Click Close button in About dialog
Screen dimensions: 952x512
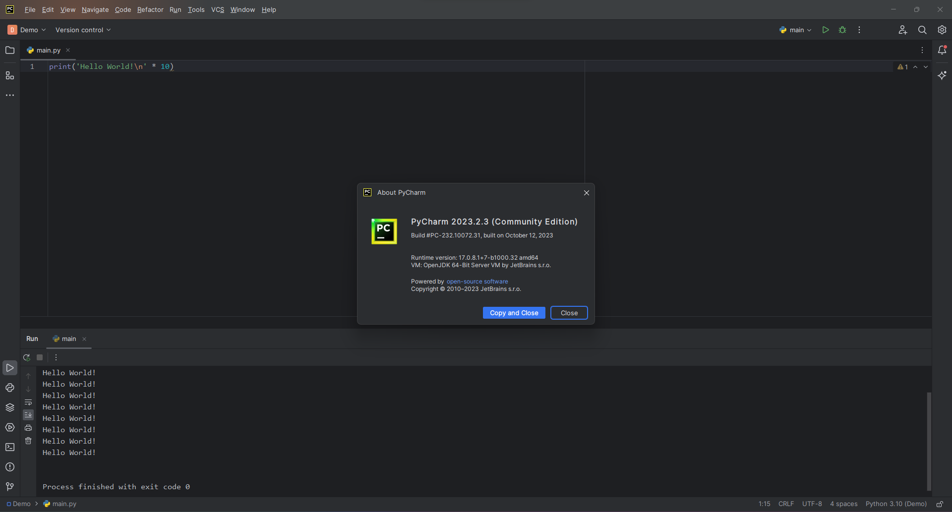coord(569,313)
